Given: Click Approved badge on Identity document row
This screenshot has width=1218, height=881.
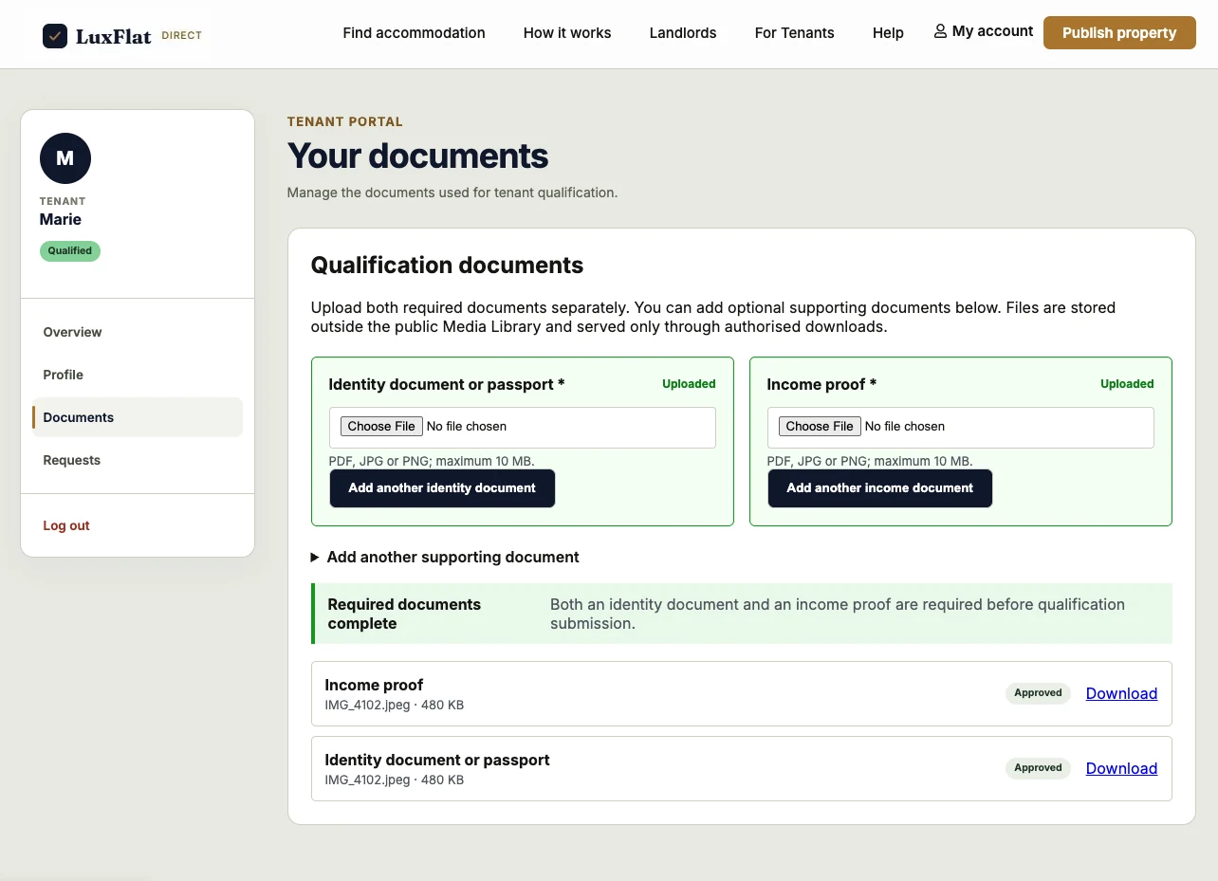Looking at the screenshot, I should pos(1038,768).
